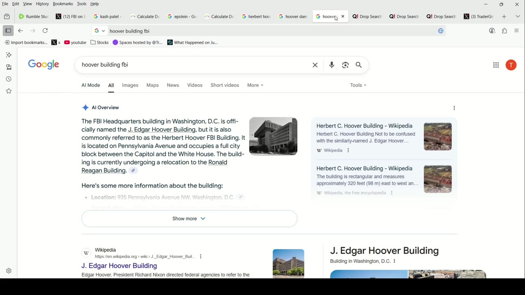Open the youtube bookmark

pyautogui.click(x=75, y=42)
